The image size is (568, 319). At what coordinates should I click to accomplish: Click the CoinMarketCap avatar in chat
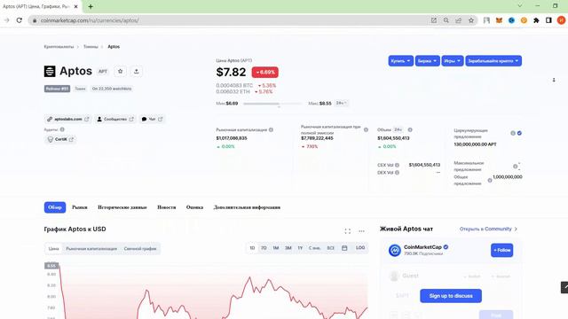(x=394, y=250)
